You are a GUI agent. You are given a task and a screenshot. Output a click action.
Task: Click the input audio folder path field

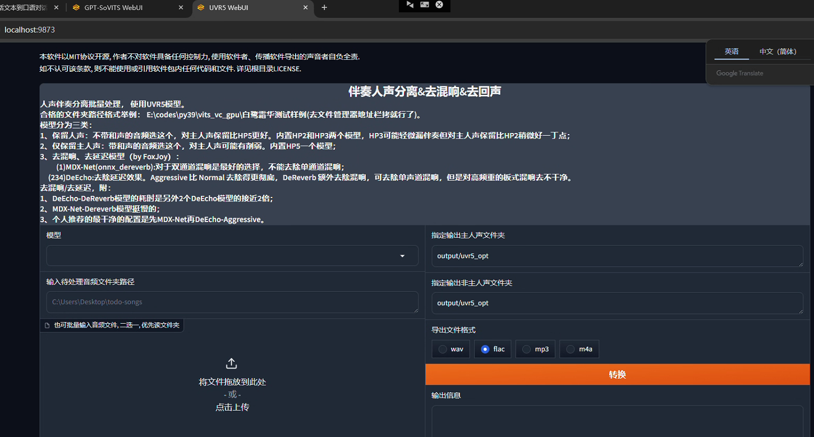pos(232,302)
